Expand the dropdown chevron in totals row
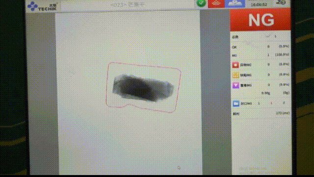Image resolution: width=314 pixels, height=177 pixels. [267, 36]
